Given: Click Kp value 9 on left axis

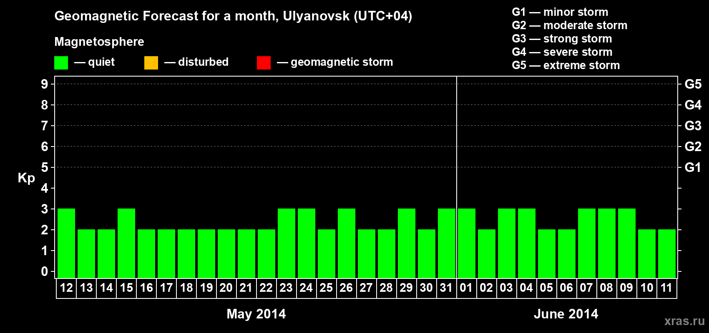Looking at the screenshot, I should click(45, 84).
